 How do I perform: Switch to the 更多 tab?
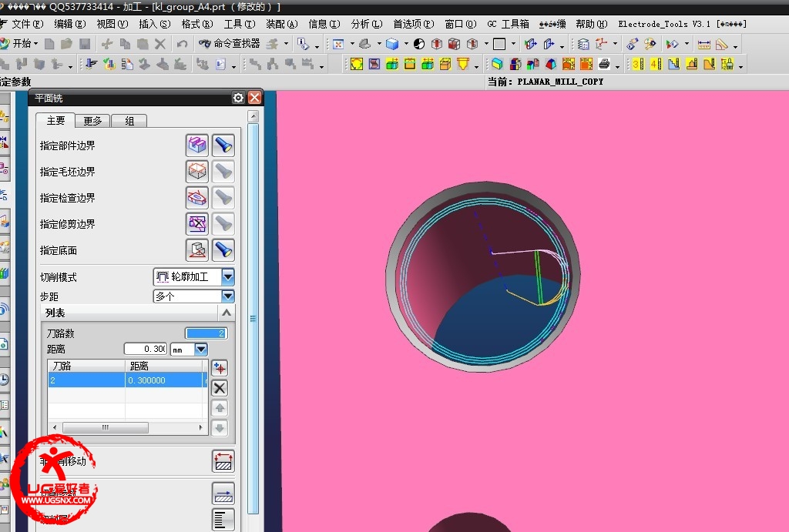(x=92, y=121)
